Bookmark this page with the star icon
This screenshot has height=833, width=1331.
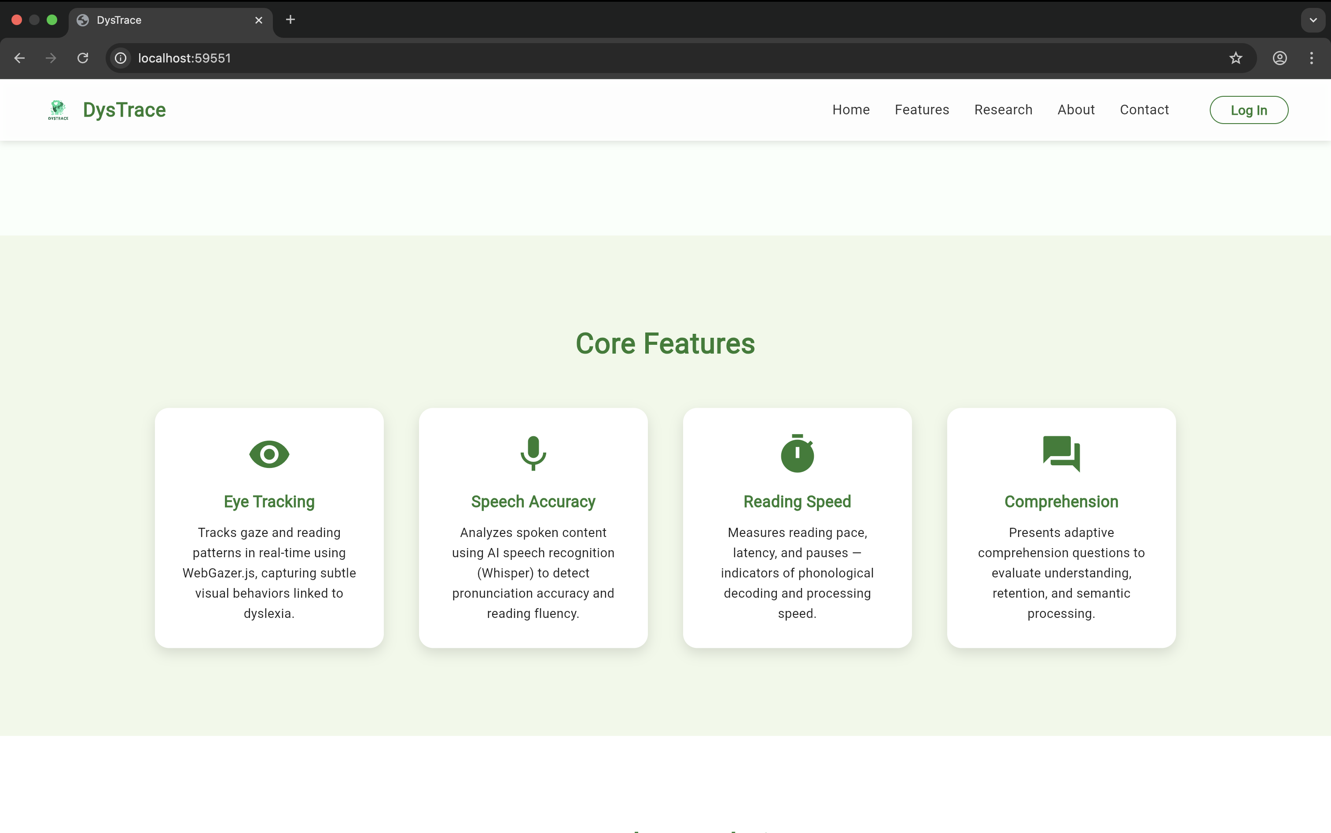[x=1235, y=58]
